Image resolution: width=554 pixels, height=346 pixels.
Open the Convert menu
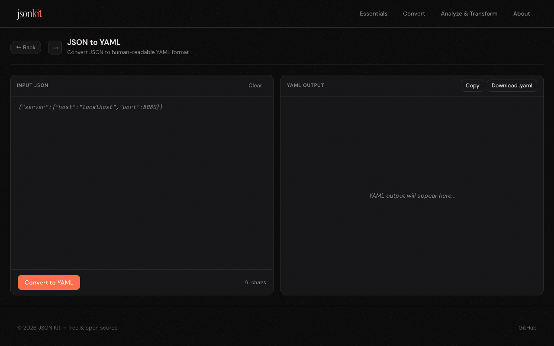[414, 14]
